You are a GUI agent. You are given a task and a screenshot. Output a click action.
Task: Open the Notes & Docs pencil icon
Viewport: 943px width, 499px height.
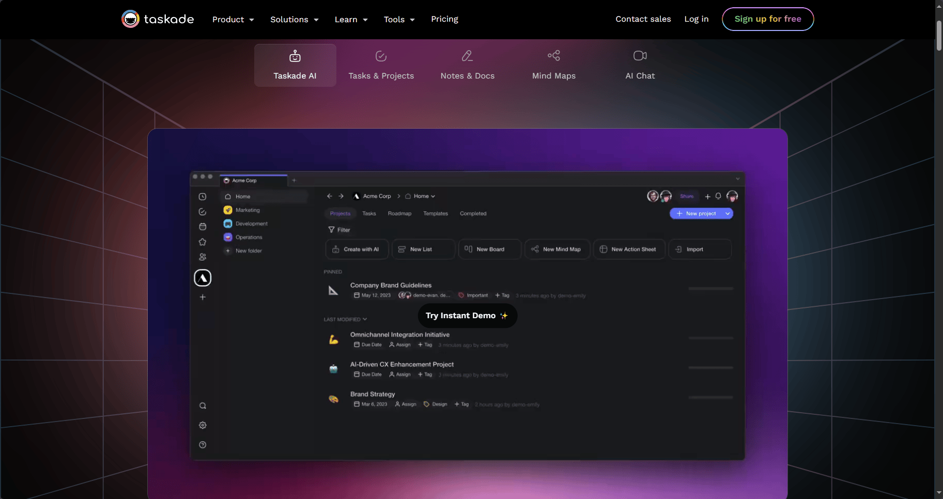coord(467,56)
